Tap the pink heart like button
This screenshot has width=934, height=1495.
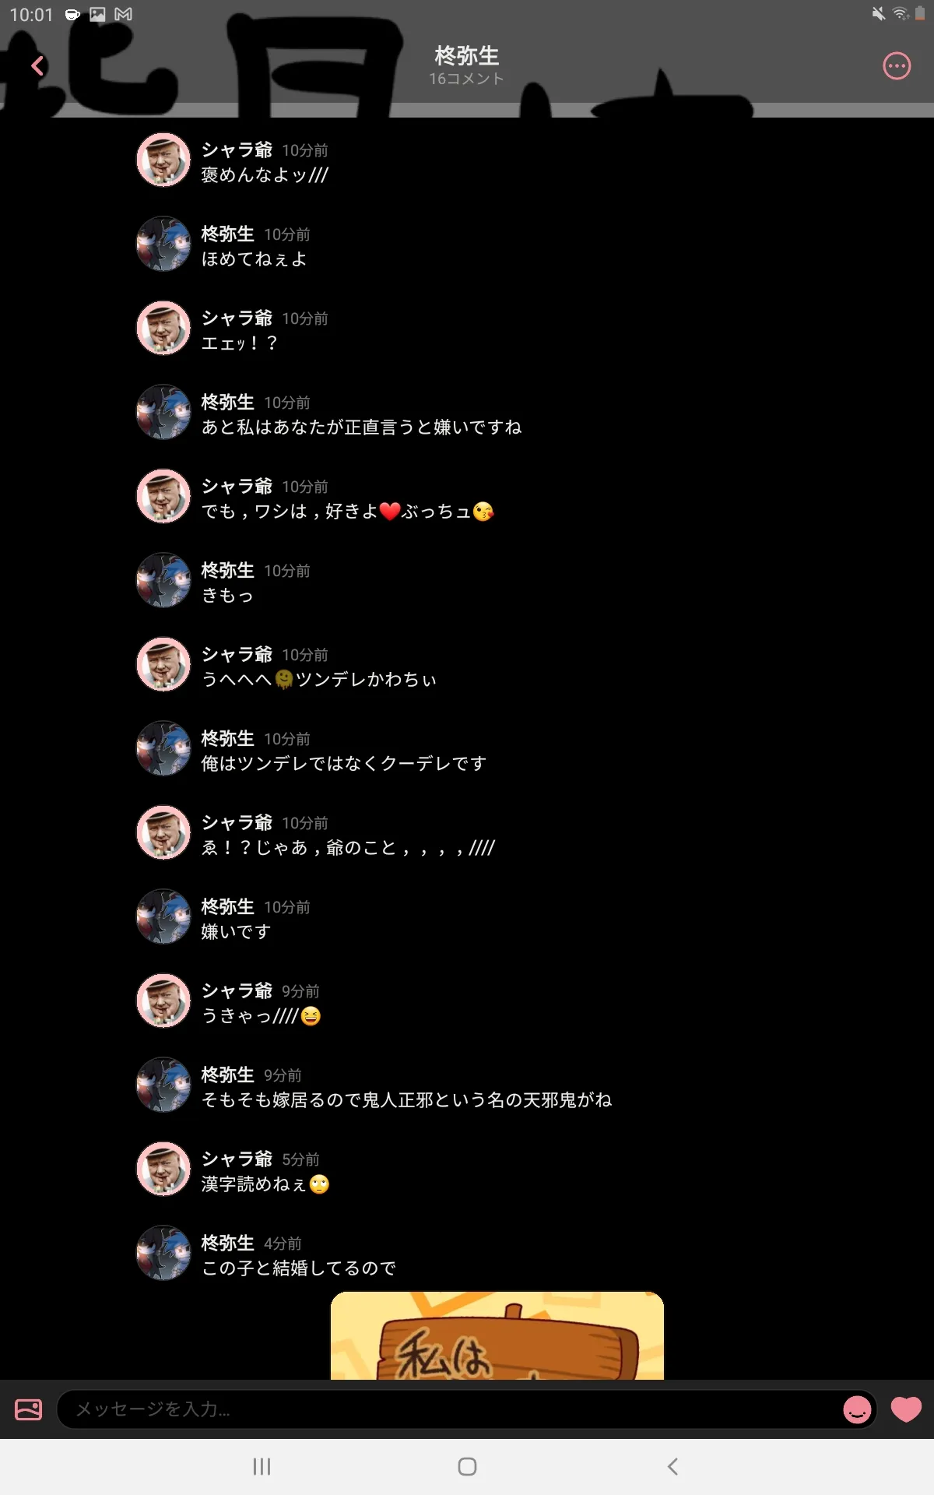tap(906, 1409)
